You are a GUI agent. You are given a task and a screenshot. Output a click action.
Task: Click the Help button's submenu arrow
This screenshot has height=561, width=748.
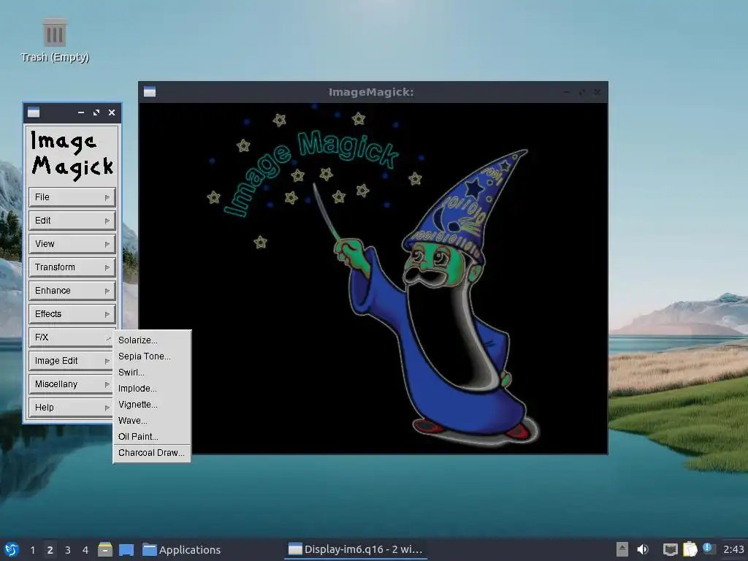(x=107, y=408)
